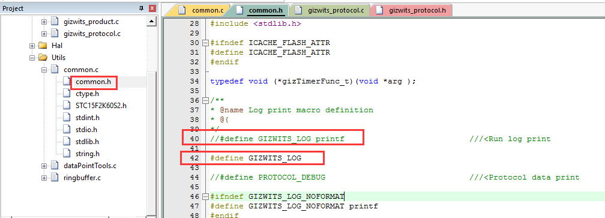Screen dimensions: 605x218
Task: Click '#define GIZWITS_LOG' on line 42
Action: coord(256,158)
